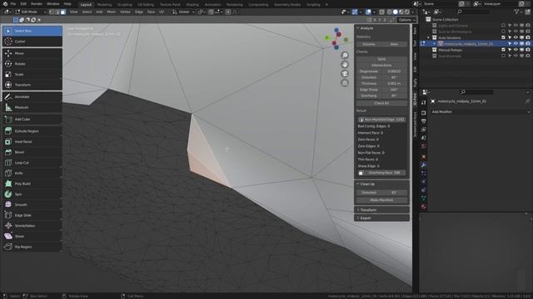Viewport: 533px width, 299px height.
Task: Open the Render menu
Action: (37, 4)
